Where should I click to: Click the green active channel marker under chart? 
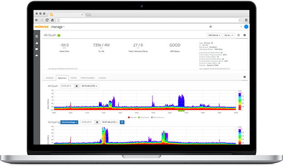[181, 111]
